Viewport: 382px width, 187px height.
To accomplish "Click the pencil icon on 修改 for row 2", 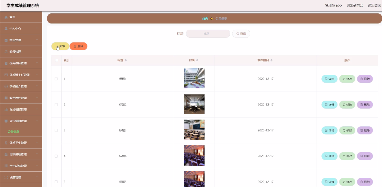I will 344,104.
